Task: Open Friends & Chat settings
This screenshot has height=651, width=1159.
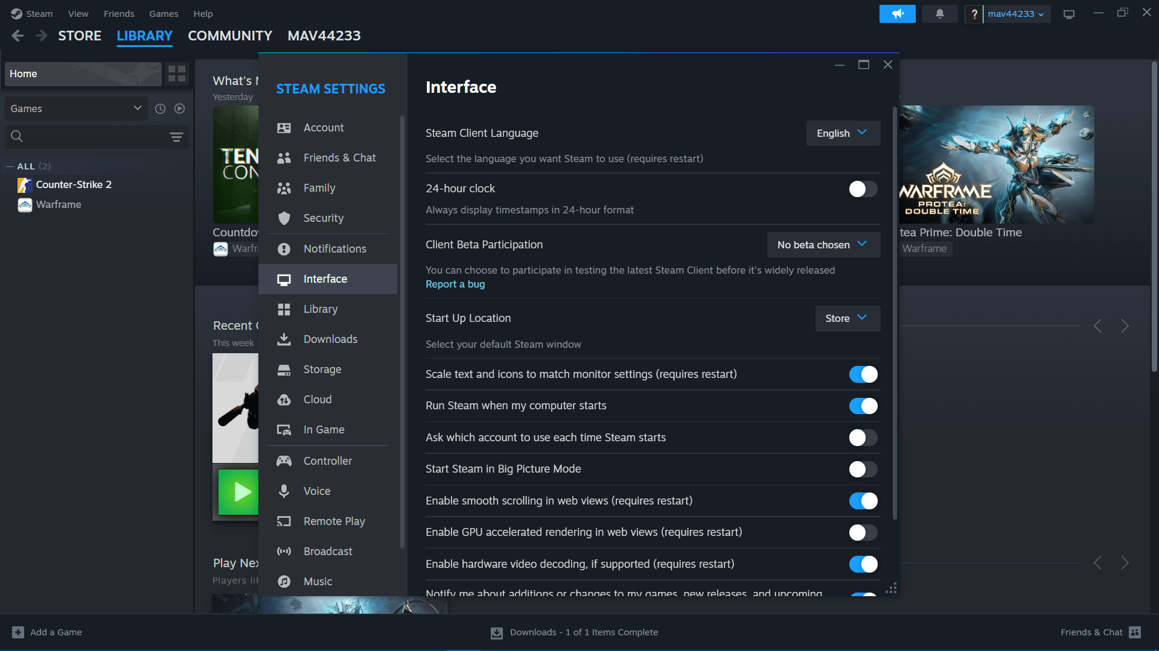Action: click(x=328, y=158)
